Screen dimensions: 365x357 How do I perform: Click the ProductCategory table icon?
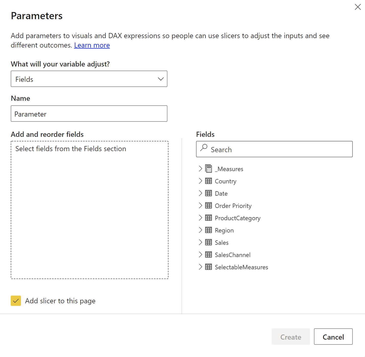tap(209, 218)
